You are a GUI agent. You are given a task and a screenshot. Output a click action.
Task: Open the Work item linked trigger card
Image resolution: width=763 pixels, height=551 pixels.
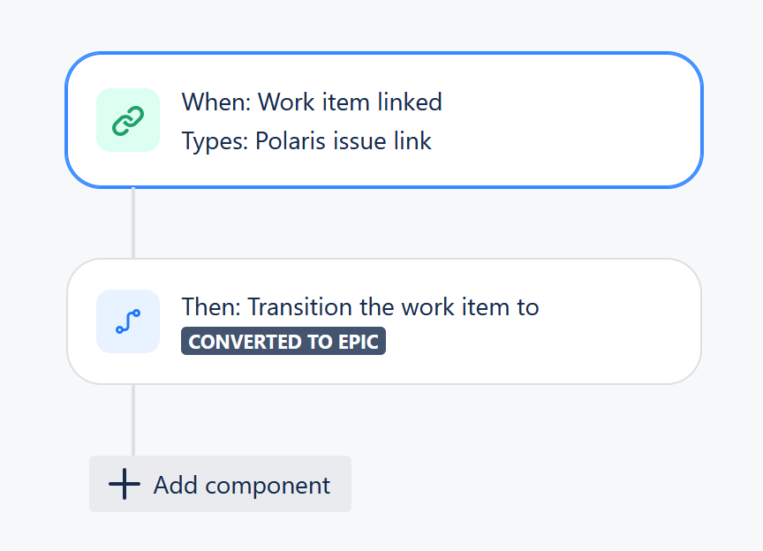point(384,120)
